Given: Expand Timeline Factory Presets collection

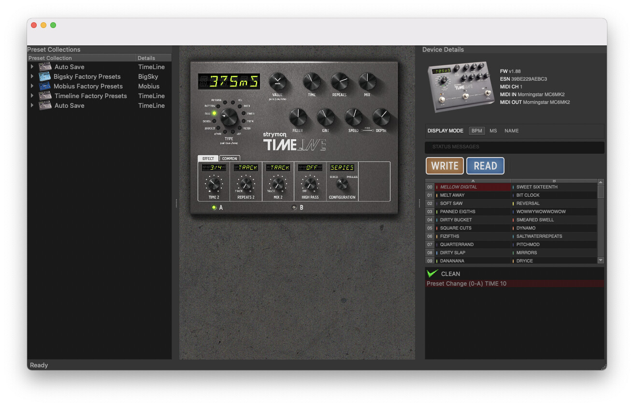Looking at the screenshot, I should (x=32, y=96).
